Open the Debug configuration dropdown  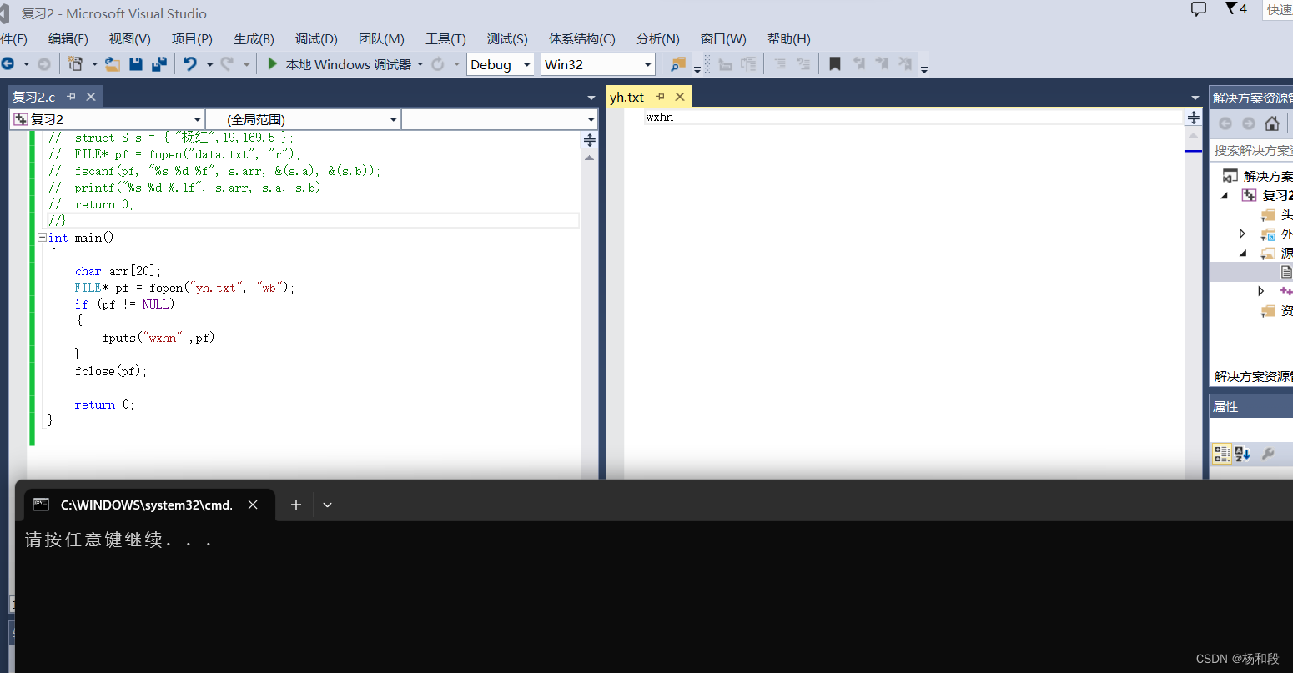tap(500, 64)
